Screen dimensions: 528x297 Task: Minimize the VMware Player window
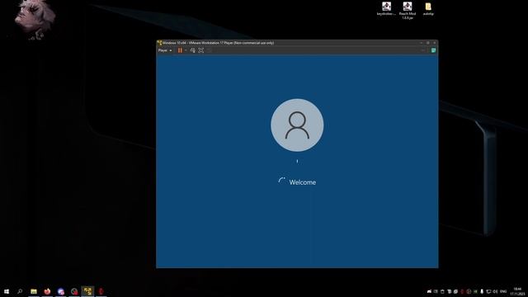pyautogui.click(x=422, y=43)
